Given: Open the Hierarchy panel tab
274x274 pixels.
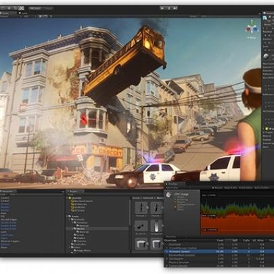Looking at the screenshot, I should 7,191.
